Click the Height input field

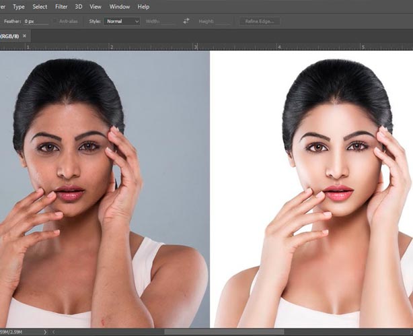pyautogui.click(x=221, y=22)
